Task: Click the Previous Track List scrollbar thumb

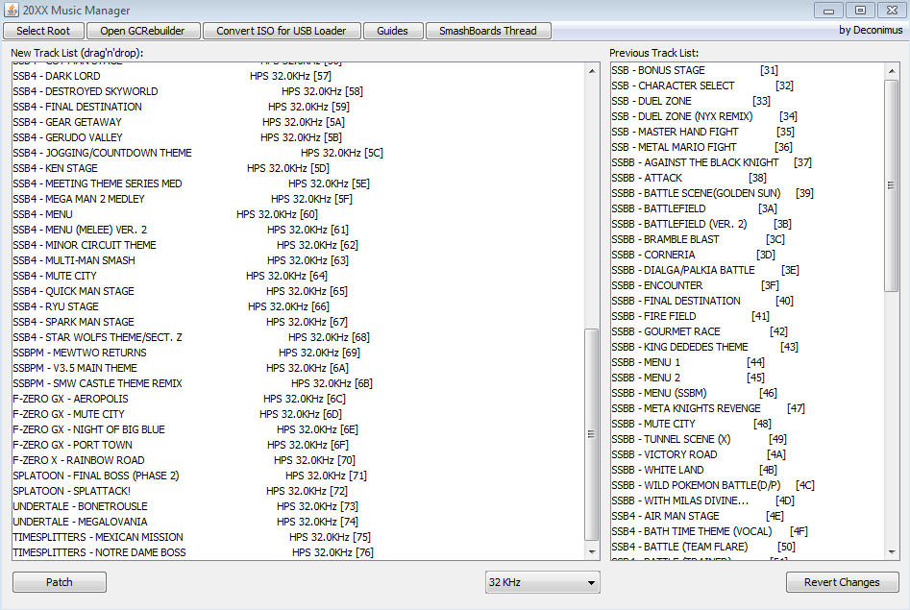Action: (x=892, y=185)
